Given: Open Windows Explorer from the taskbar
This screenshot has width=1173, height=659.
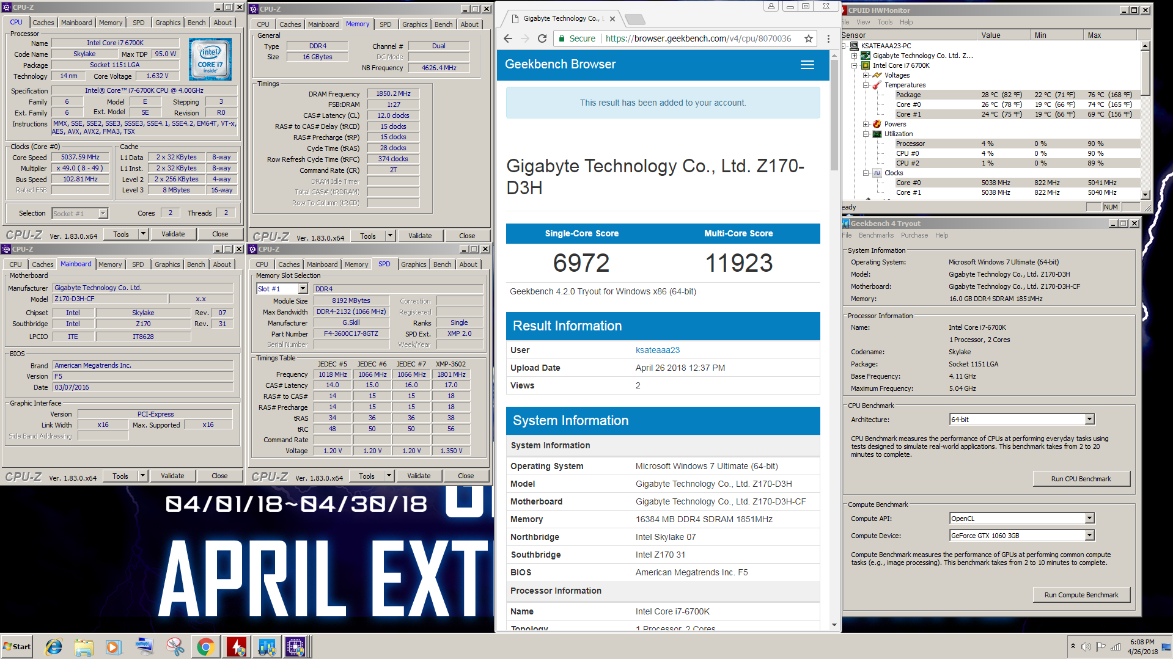Looking at the screenshot, I should click(84, 647).
